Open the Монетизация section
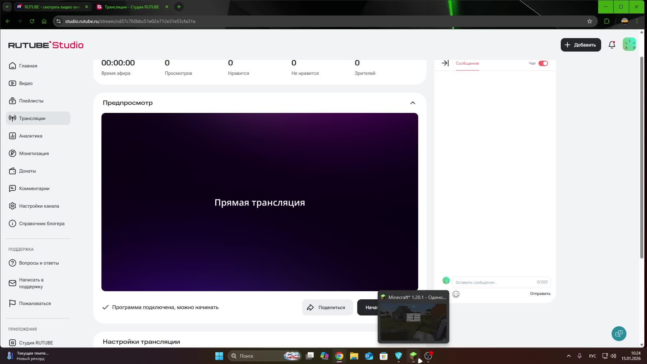Viewport: 647px width, 364px height. click(34, 153)
